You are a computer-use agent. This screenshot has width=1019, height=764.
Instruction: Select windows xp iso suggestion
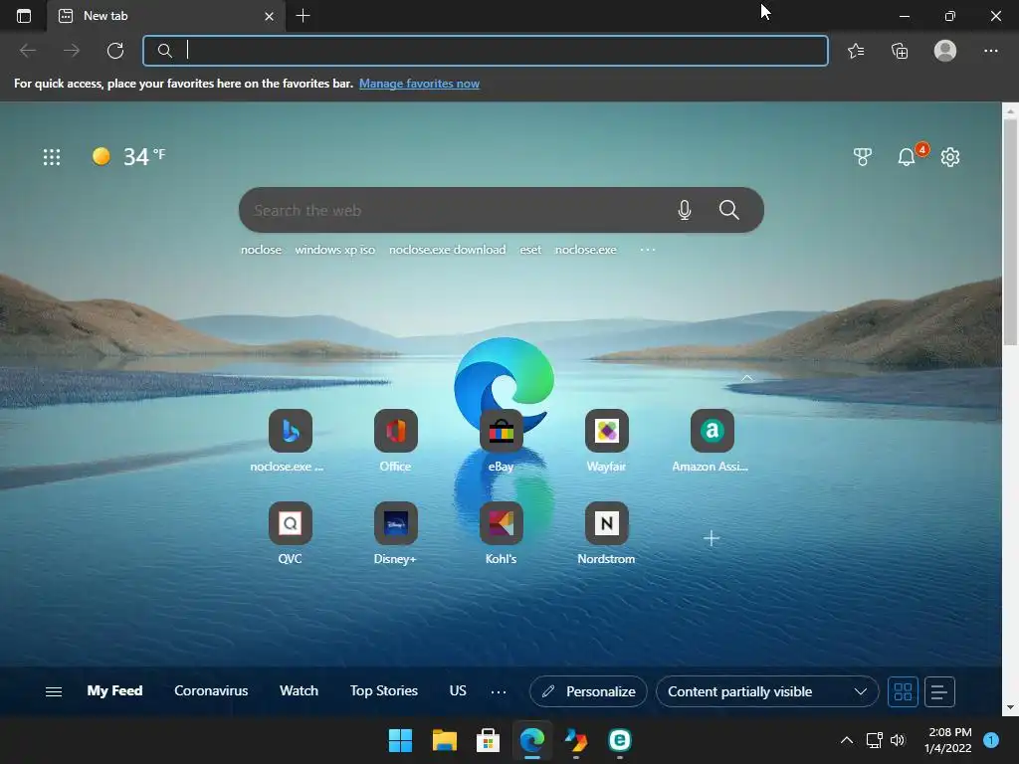(x=334, y=250)
